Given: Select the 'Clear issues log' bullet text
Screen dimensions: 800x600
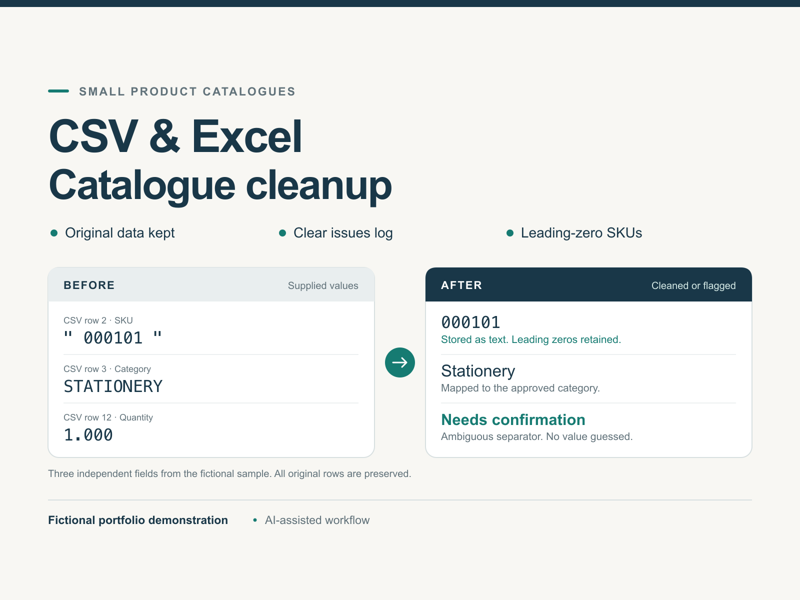Looking at the screenshot, I should (343, 233).
